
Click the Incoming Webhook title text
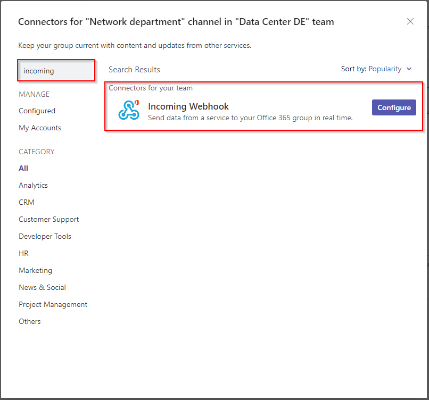click(188, 106)
